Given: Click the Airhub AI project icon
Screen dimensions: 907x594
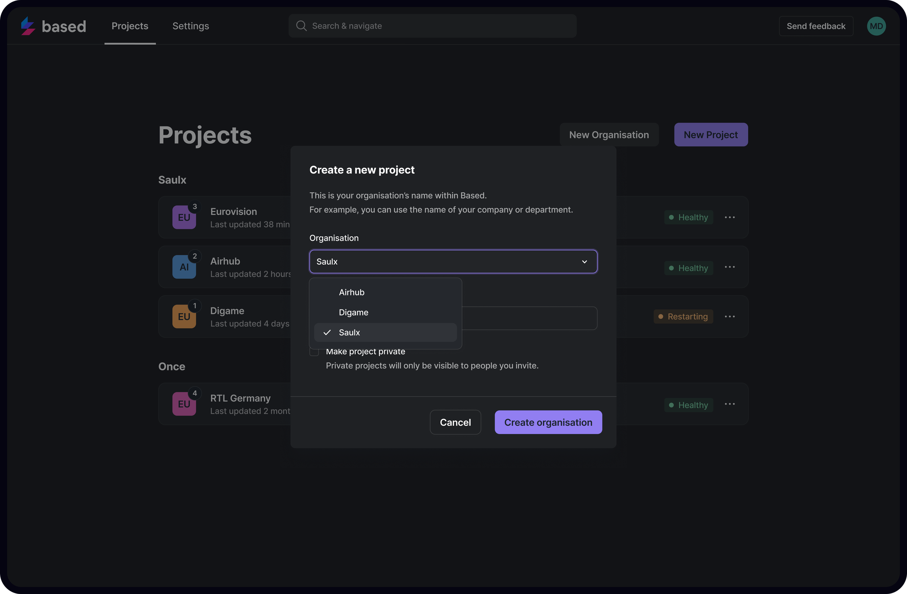Looking at the screenshot, I should tap(184, 267).
